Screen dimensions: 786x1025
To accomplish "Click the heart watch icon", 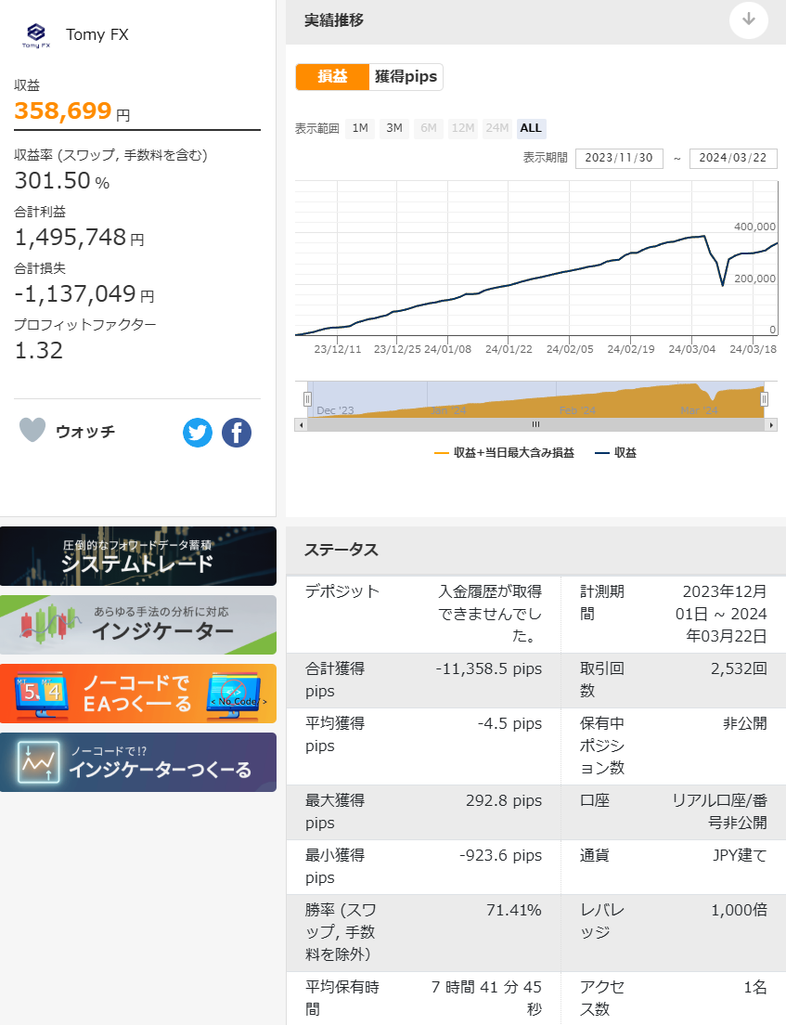I will coord(32,430).
